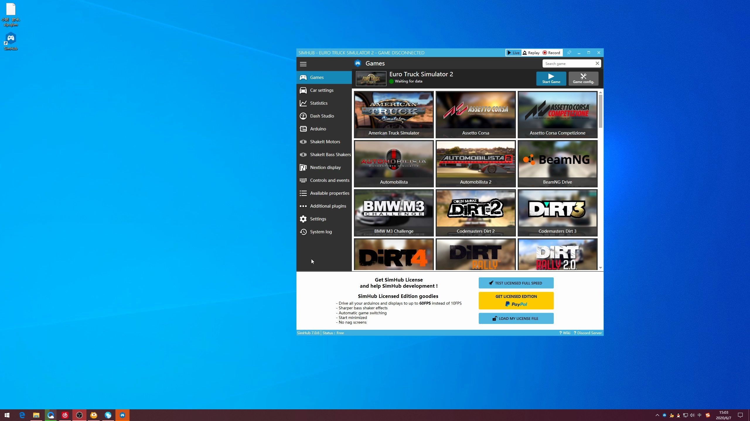Image resolution: width=750 pixels, height=421 pixels.
Task: Show hidden system tray icons
Action: pyautogui.click(x=657, y=415)
